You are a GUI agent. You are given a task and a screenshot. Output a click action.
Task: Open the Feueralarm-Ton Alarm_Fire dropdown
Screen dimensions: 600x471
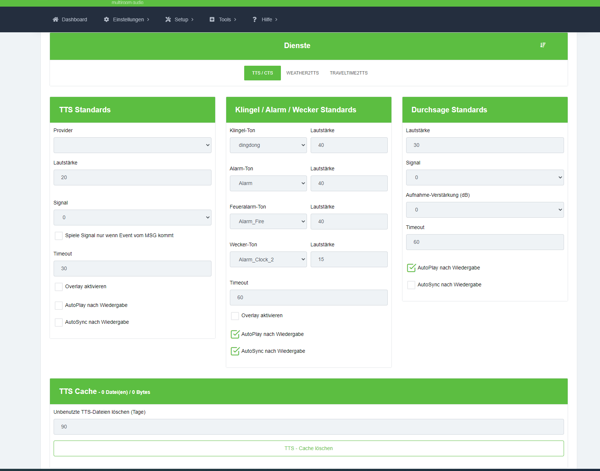pyautogui.click(x=268, y=221)
